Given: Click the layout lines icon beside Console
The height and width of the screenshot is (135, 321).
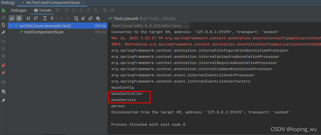Looking at the screenshot, I should pyautogui.click(x=57, y=10).
